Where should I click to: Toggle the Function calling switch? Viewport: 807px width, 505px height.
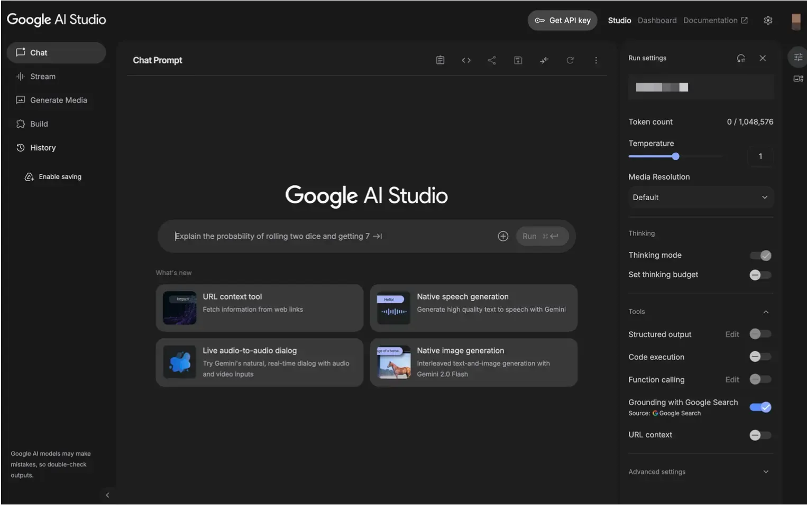pos(760,379)
